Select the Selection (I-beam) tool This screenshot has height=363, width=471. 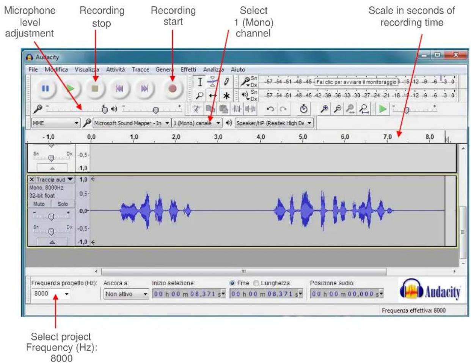click(x=200, y=82)
